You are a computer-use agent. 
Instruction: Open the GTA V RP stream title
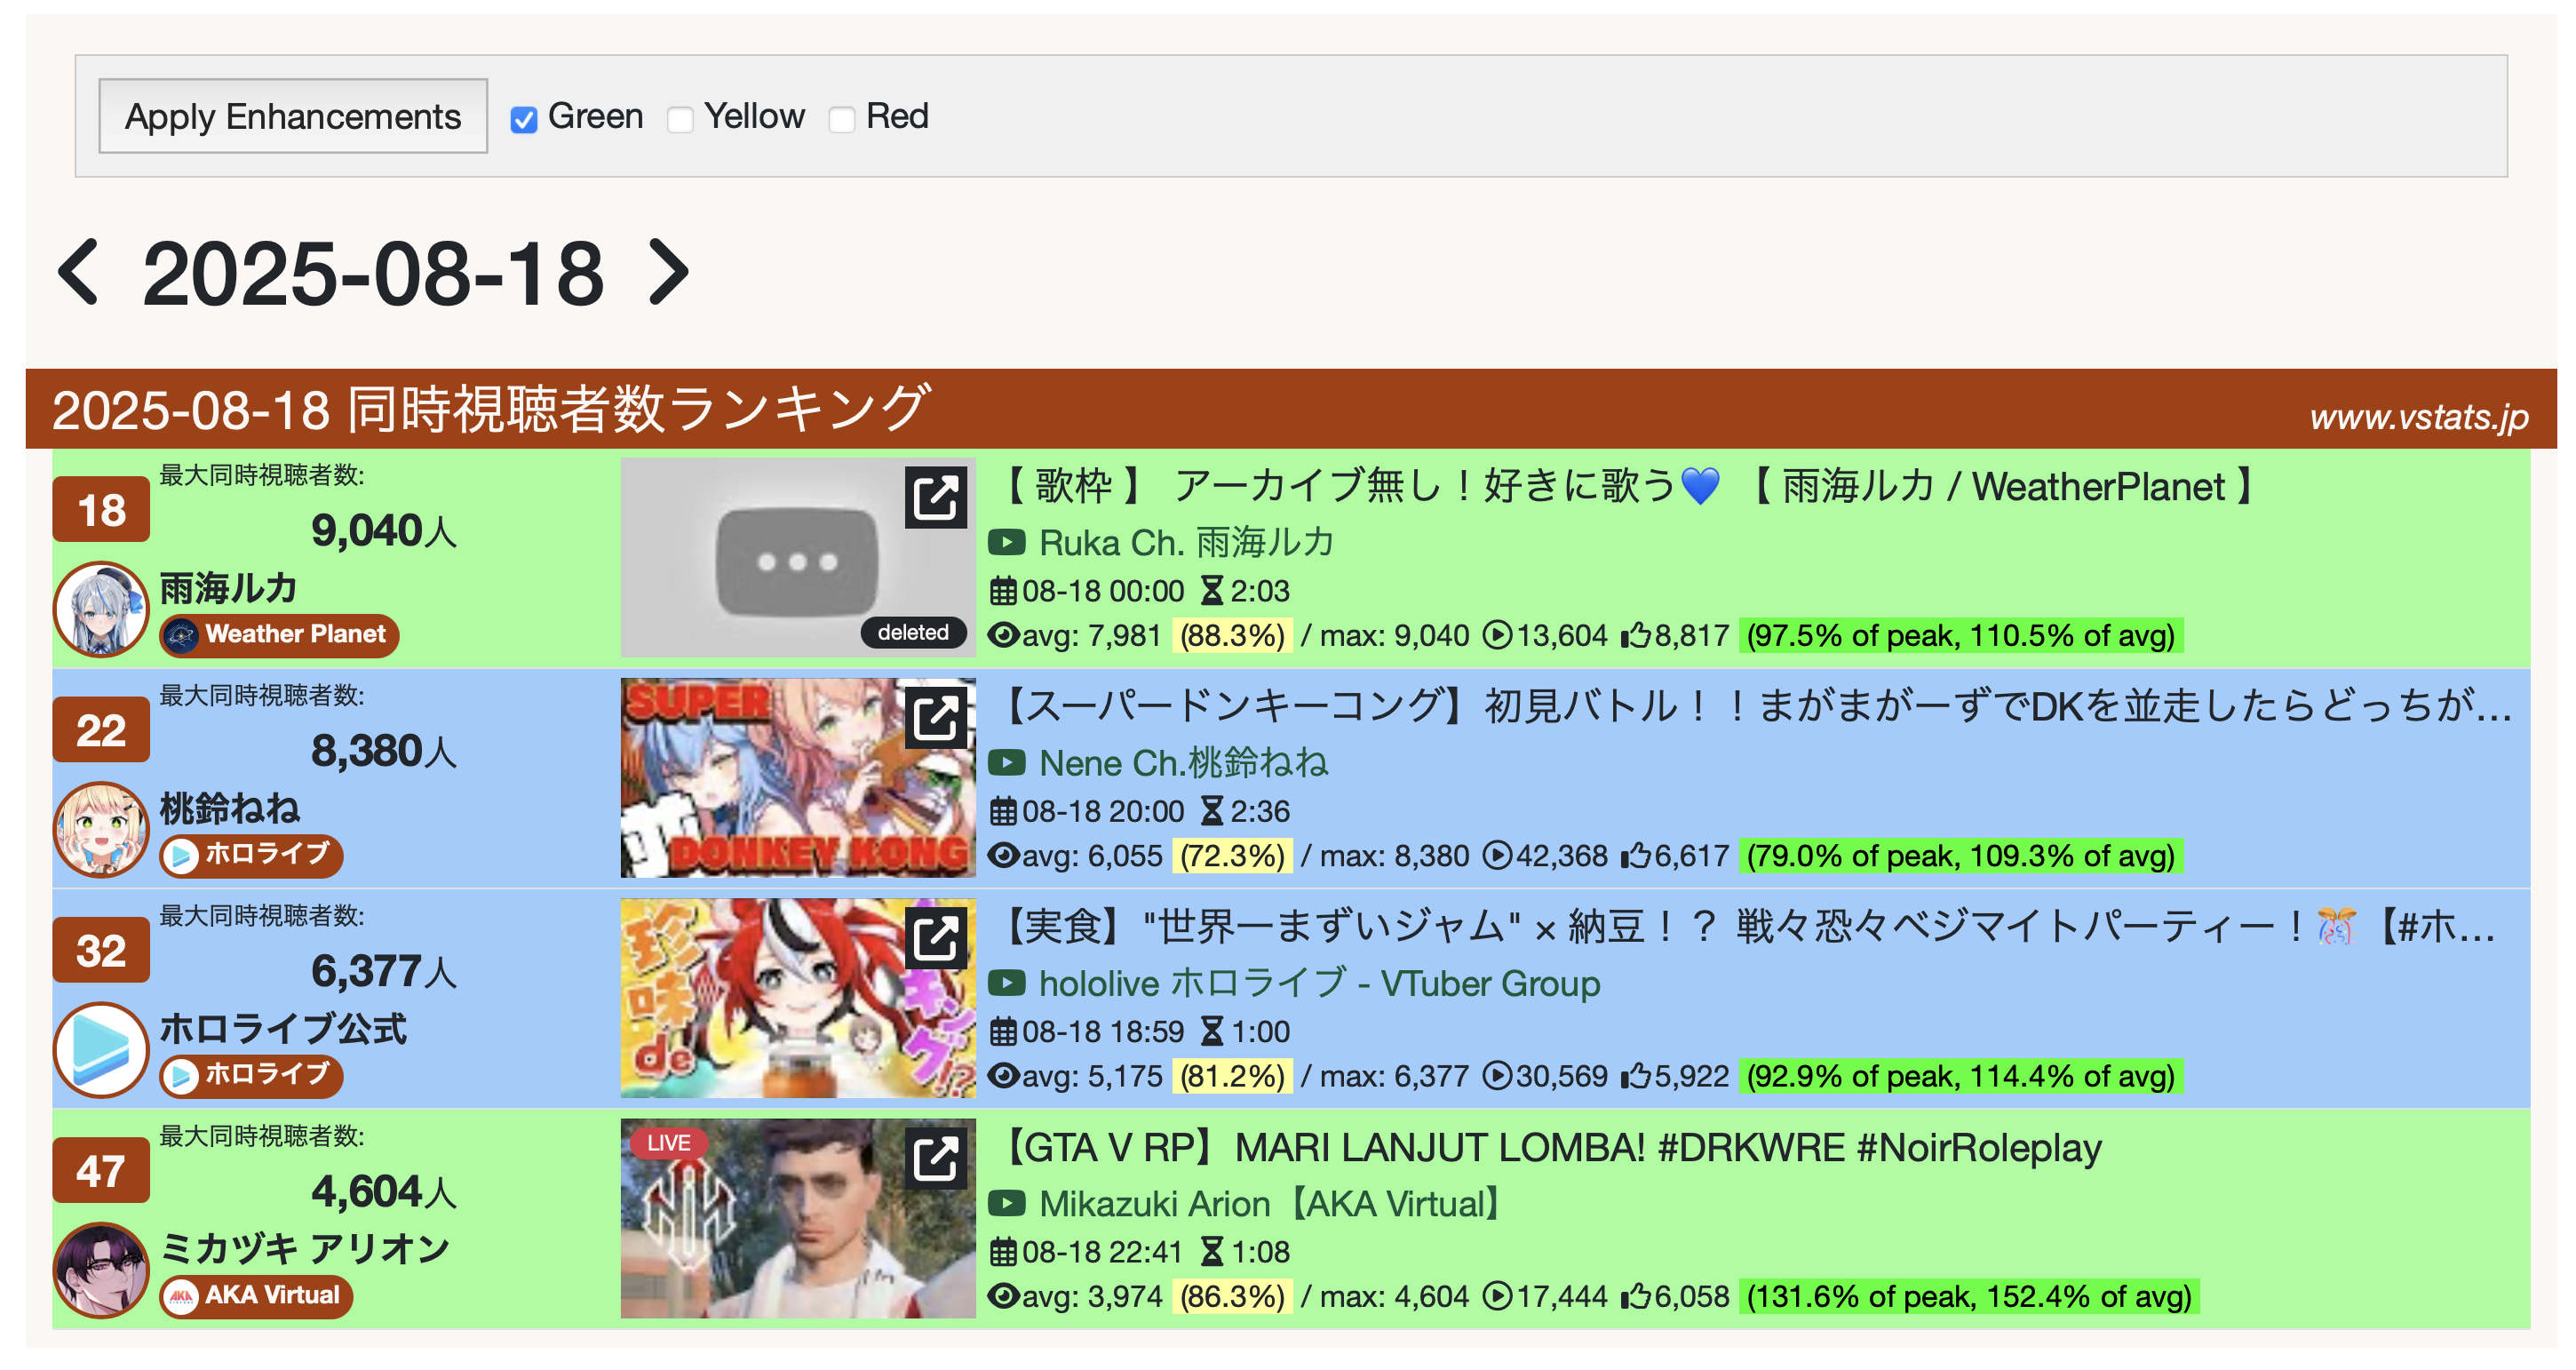(1550, 1148)
